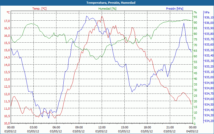Click the "25" humidity axis value
The image size is (214, 134).
pyautogui.click(x=196, y=96)
